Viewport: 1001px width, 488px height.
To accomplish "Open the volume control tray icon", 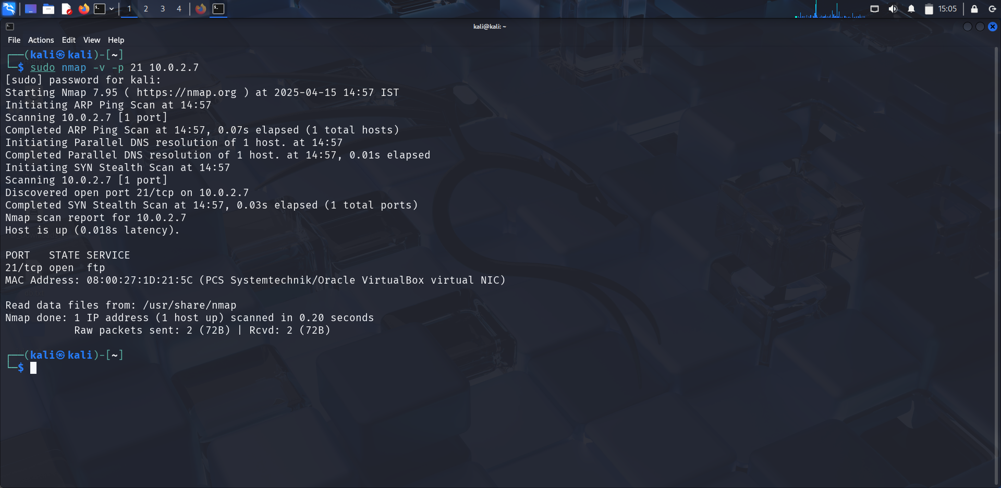I will 893,9.
